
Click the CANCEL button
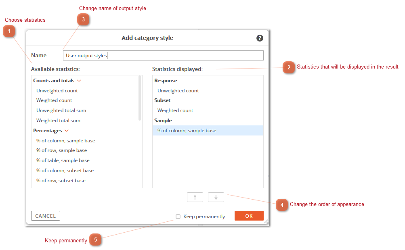46,216
